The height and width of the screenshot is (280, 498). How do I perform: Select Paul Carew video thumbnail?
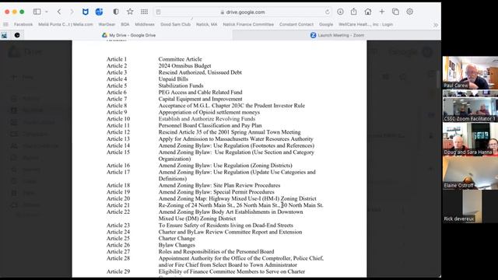point(470,73)
